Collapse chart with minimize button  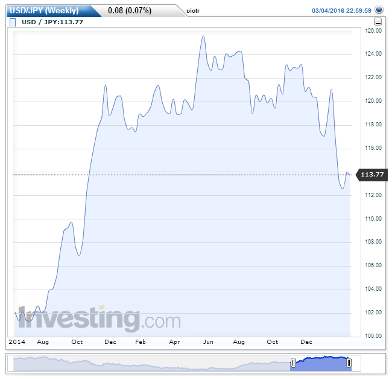(378, 22)
